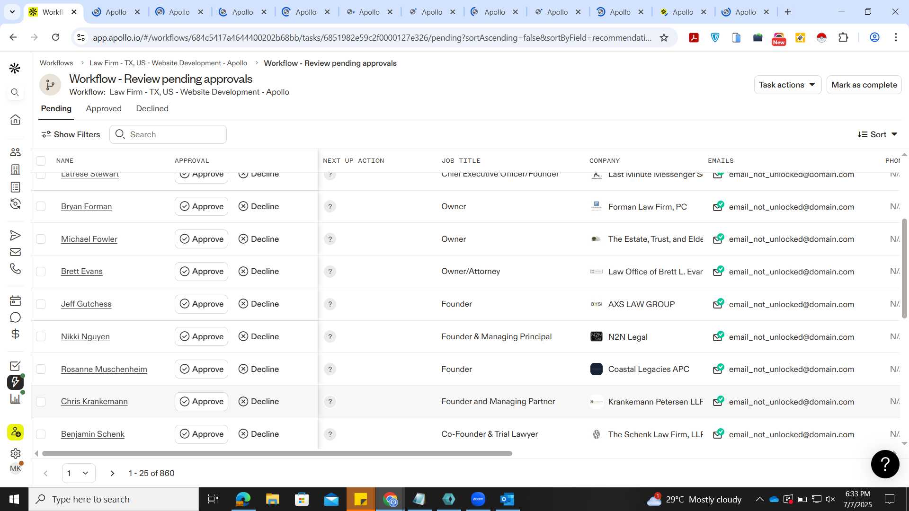Open Emails envelope icon in sidebar
The width and height of the screenshot is (909, 511).
pos(15,252)
